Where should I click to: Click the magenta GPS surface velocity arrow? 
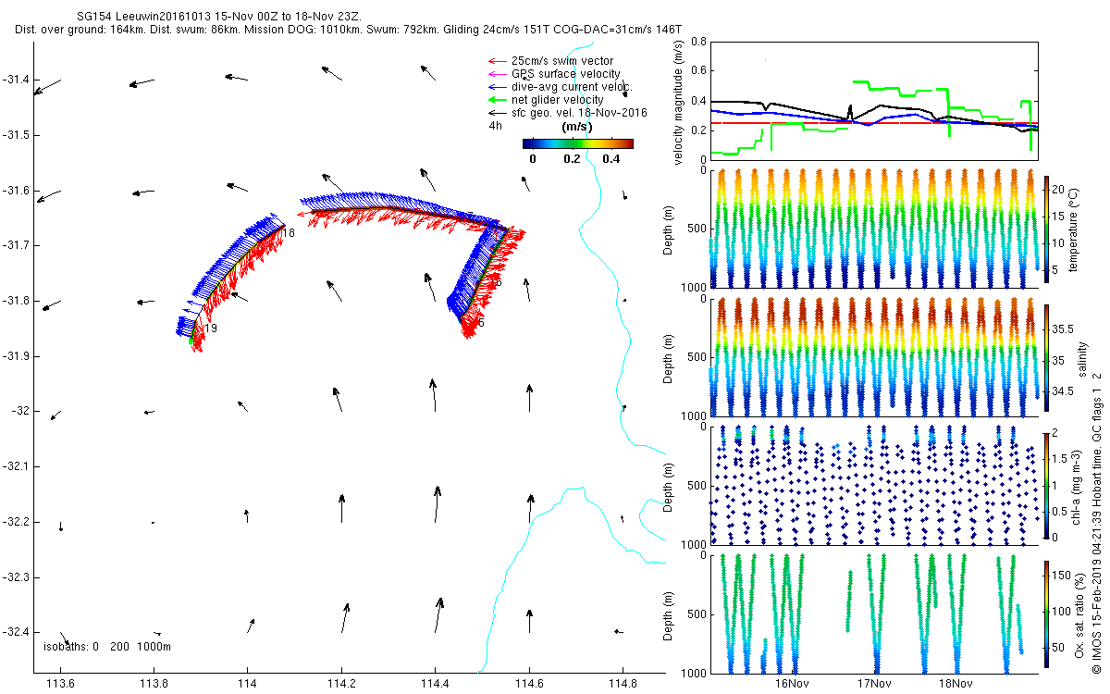click(x=498, y=74)
